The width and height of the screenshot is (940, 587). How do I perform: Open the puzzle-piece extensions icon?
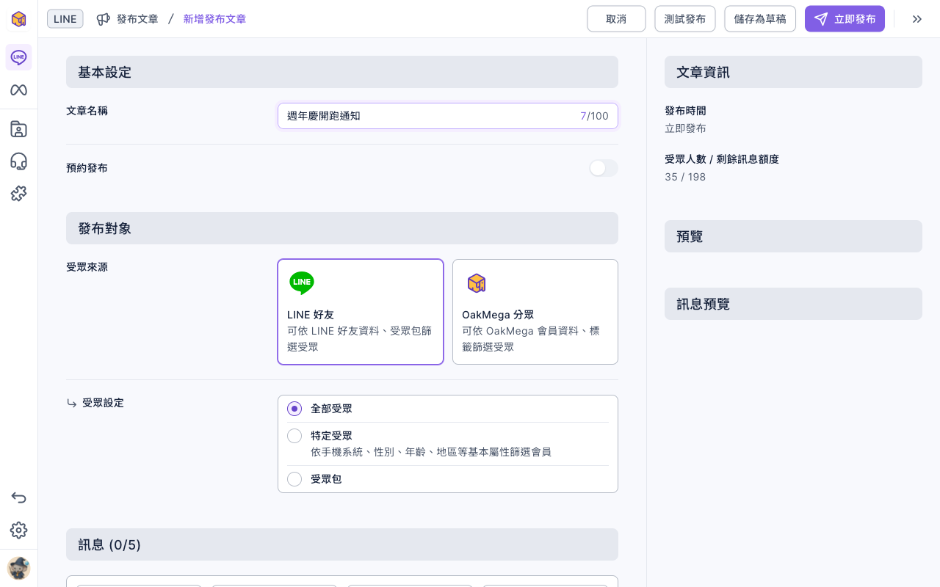click(x=18, y=194)
